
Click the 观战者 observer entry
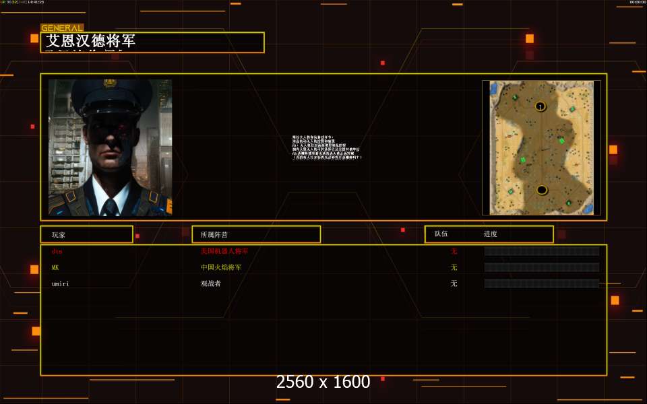click(x=211, y=283)
